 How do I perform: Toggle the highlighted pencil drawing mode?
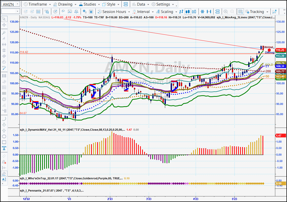[4, 173]
